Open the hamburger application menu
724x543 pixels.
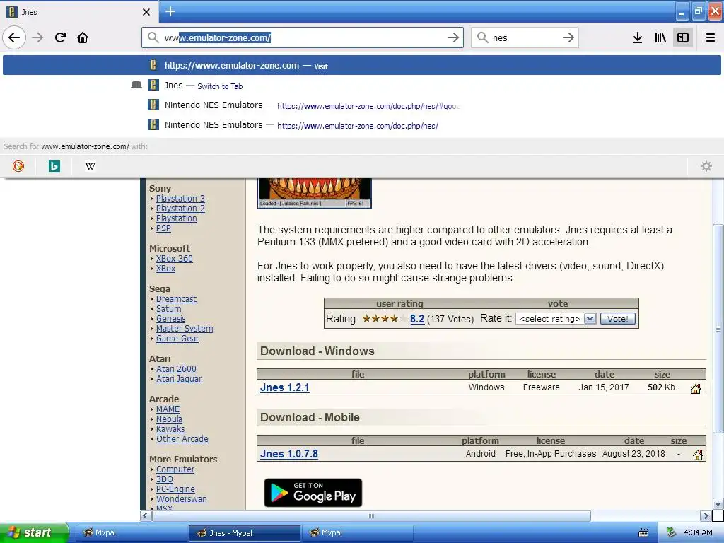(710, 37)
